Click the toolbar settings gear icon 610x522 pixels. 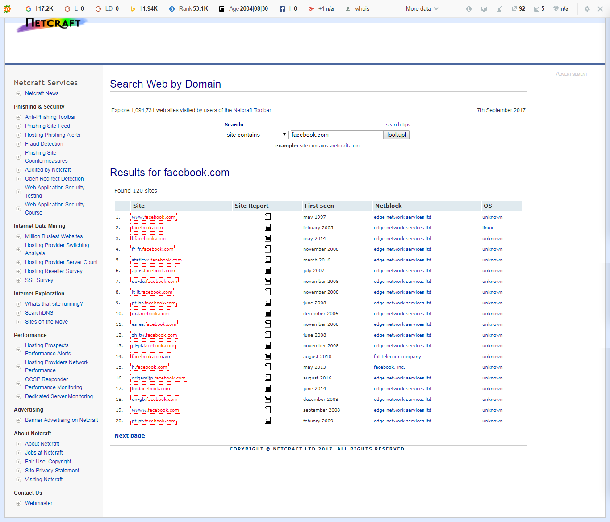click(x=586, y=8)
